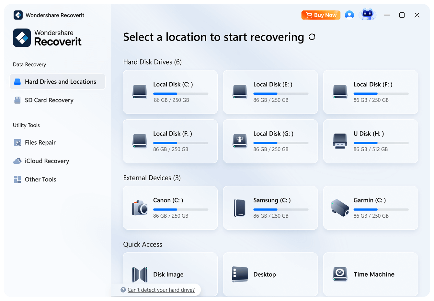
Task: Click the Desktop icon in Quick Access
Action: [x=240, y=274]
